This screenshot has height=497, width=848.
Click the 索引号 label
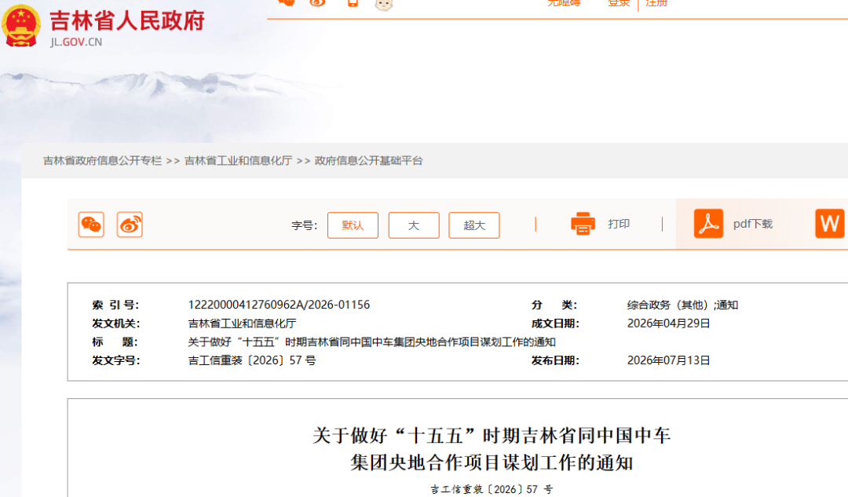[115, 305]
